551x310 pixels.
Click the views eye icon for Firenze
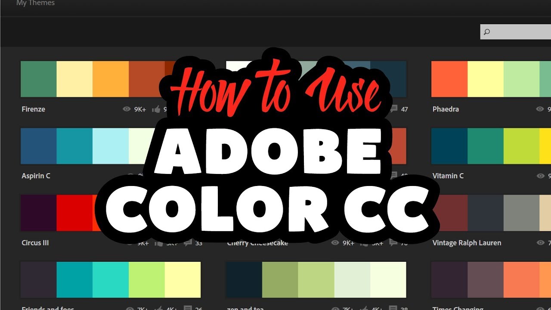tap(127, 109)
